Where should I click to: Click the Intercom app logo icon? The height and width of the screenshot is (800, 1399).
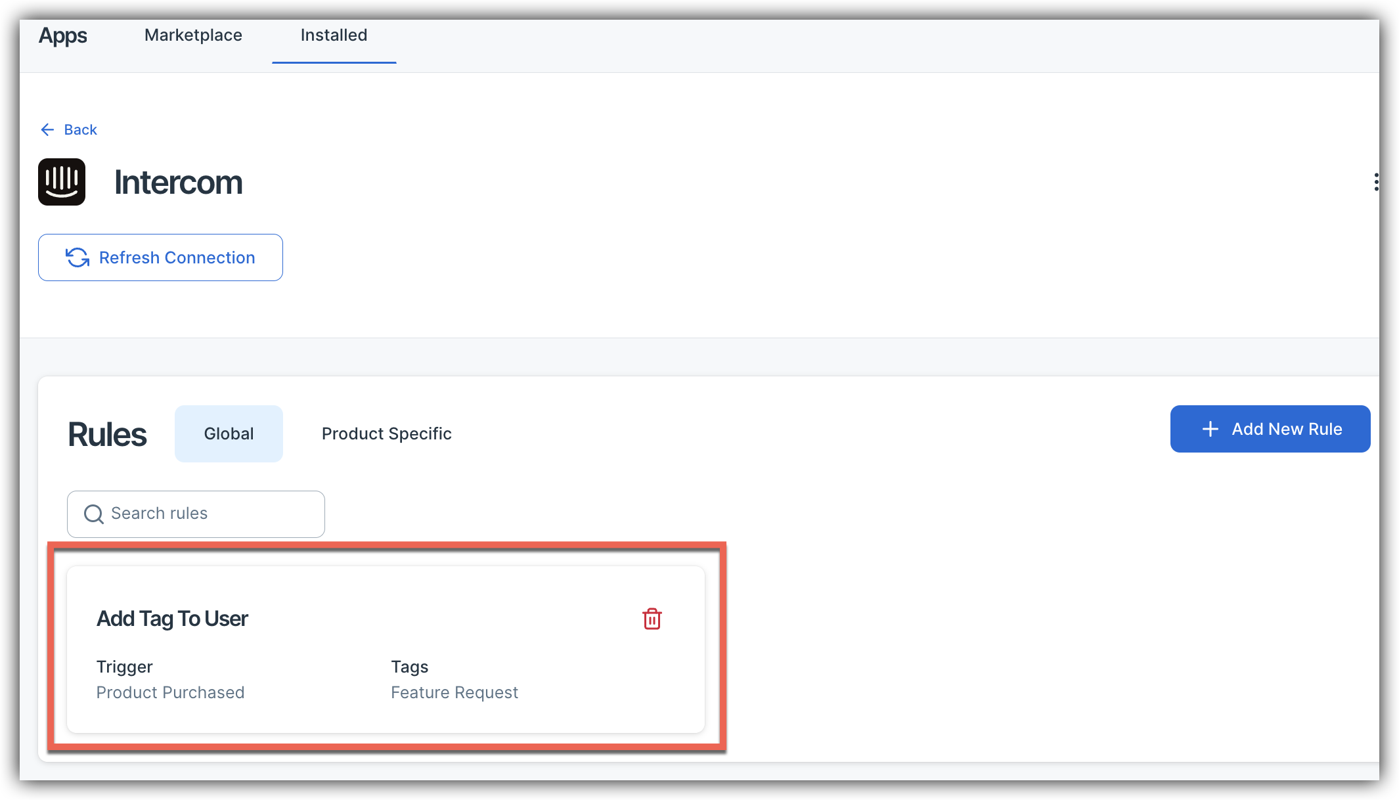pyautogui.click(x=62, y=182)
